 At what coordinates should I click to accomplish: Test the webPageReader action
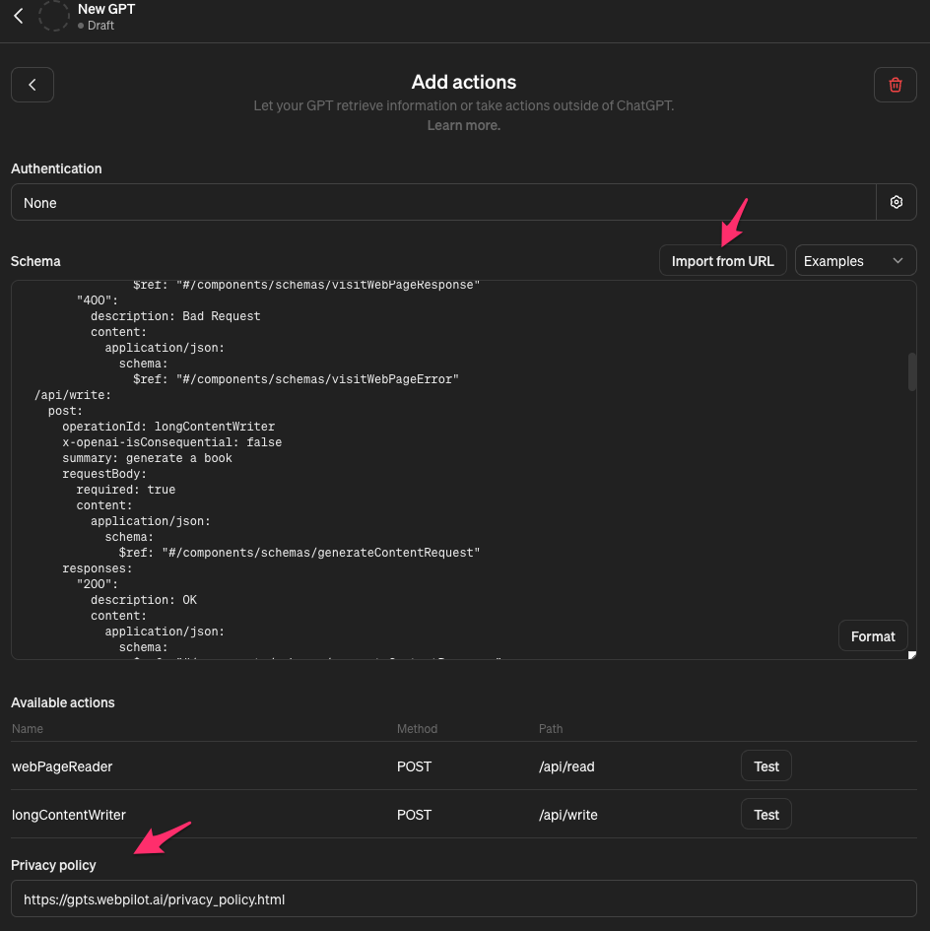(765, 766)
